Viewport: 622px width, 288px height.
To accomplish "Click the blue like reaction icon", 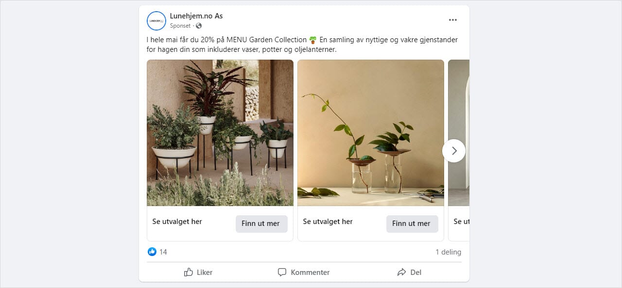I will [x=153, y=252].
